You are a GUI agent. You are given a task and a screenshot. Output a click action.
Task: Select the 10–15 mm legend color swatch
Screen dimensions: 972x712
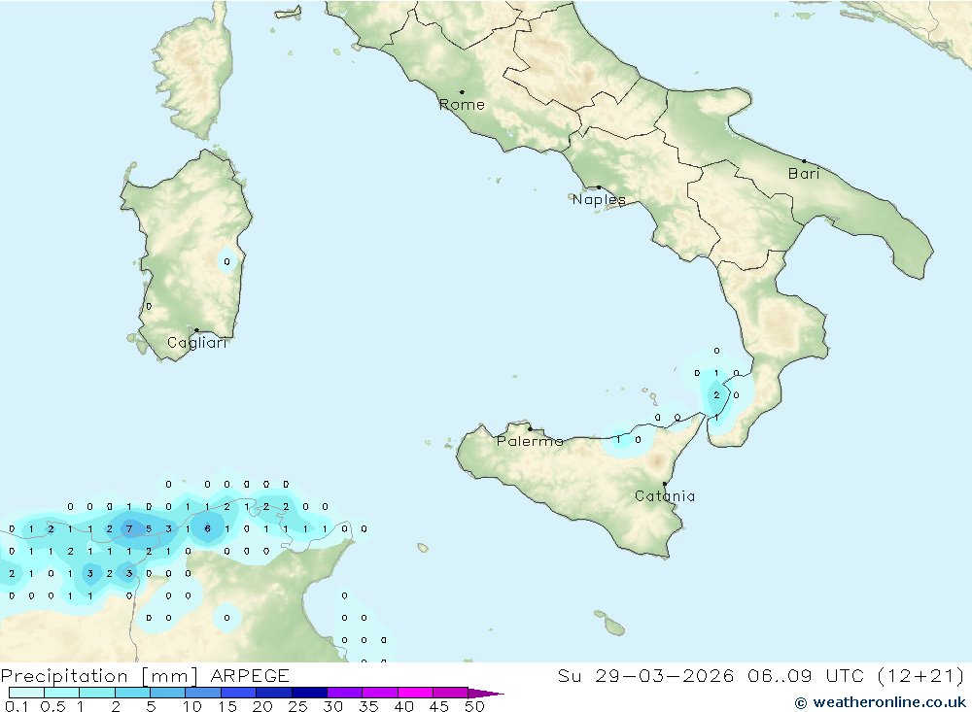(203, 693)
